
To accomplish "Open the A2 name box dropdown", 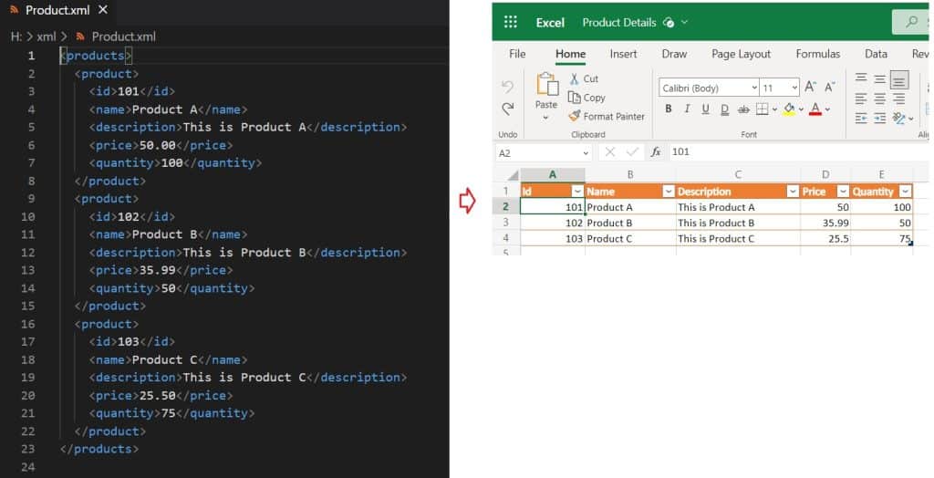I will tap(586, 153).
